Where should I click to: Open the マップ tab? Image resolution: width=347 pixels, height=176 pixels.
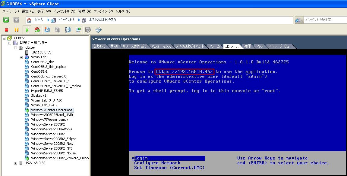[260, 46]
